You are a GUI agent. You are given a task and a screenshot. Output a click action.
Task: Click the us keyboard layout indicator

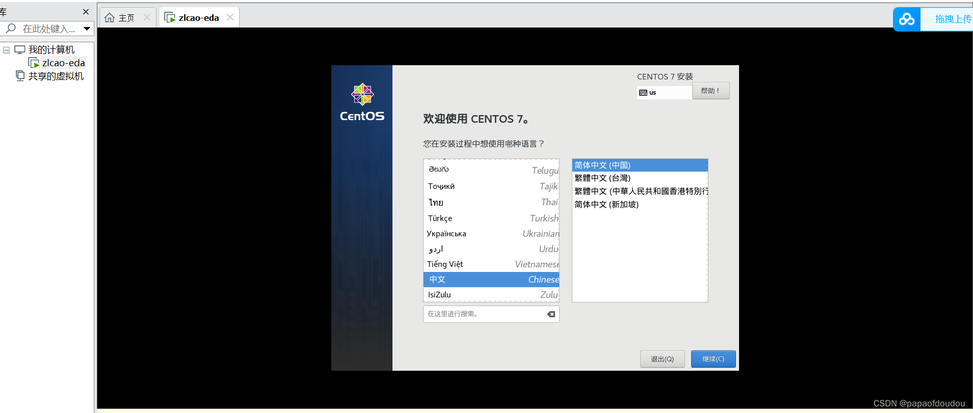coord(664,93)
